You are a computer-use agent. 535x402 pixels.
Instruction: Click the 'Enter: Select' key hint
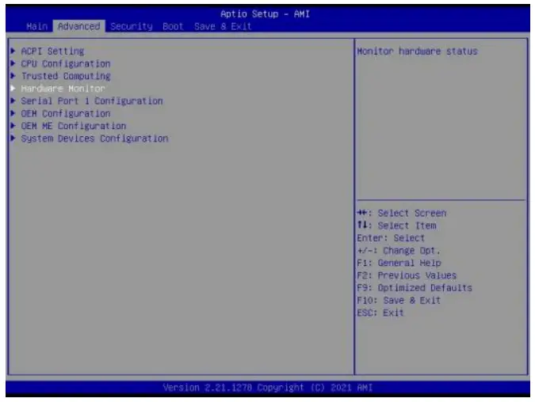coord(391,238)
